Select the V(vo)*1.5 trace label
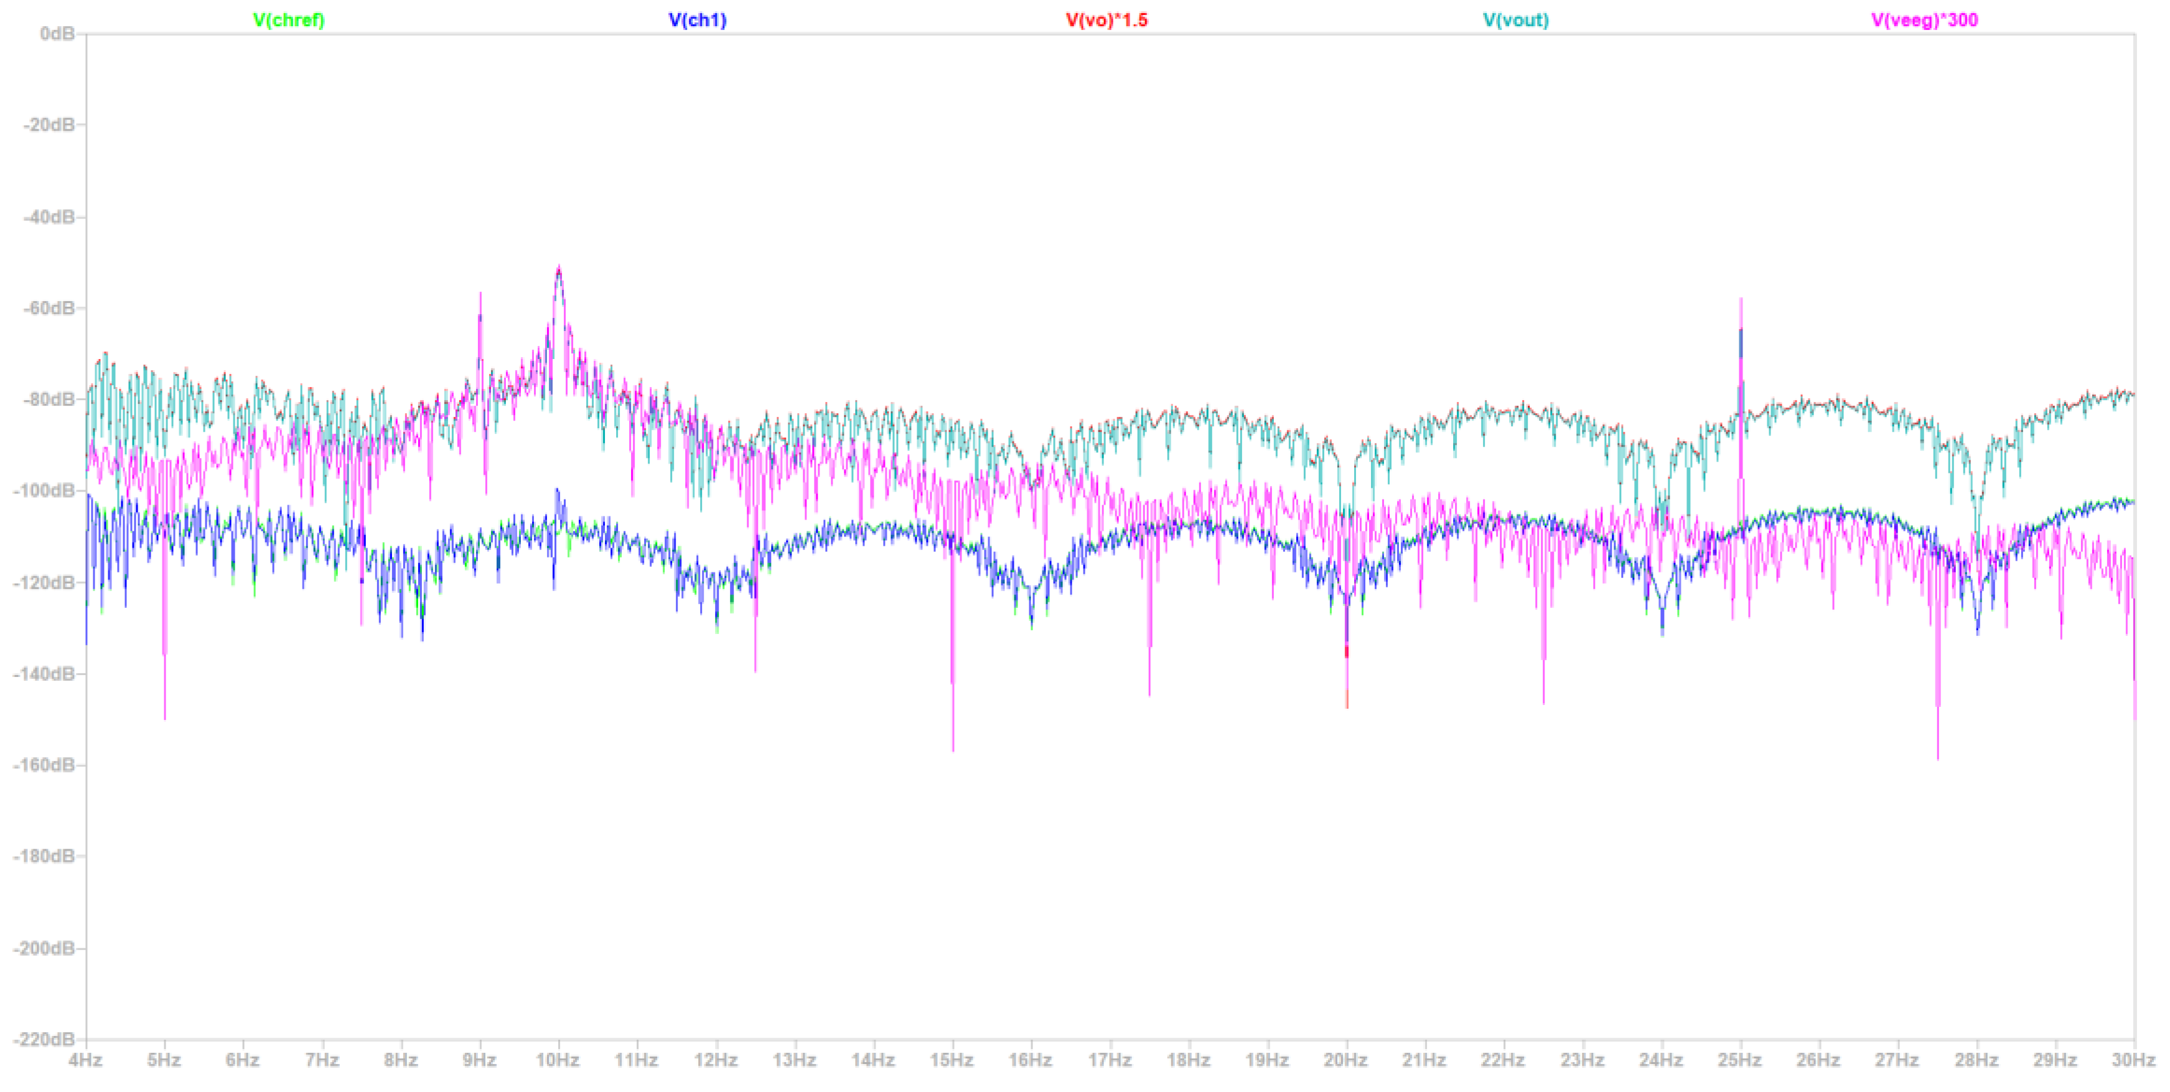The image size is (2170, 1092). (x=1106, y=20)
